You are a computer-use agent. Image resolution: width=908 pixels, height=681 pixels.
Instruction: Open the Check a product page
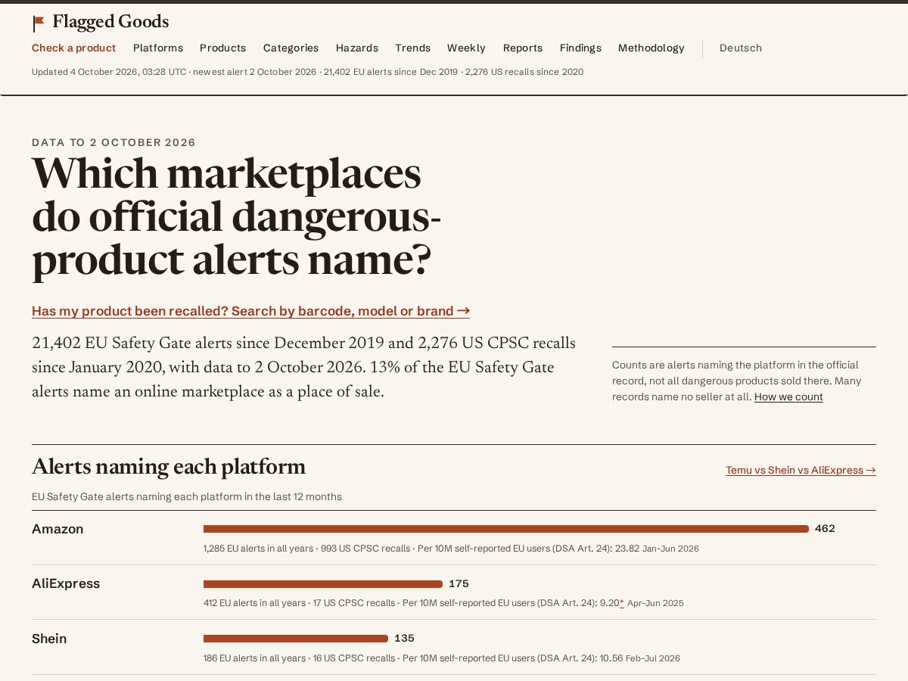point(73,48)
